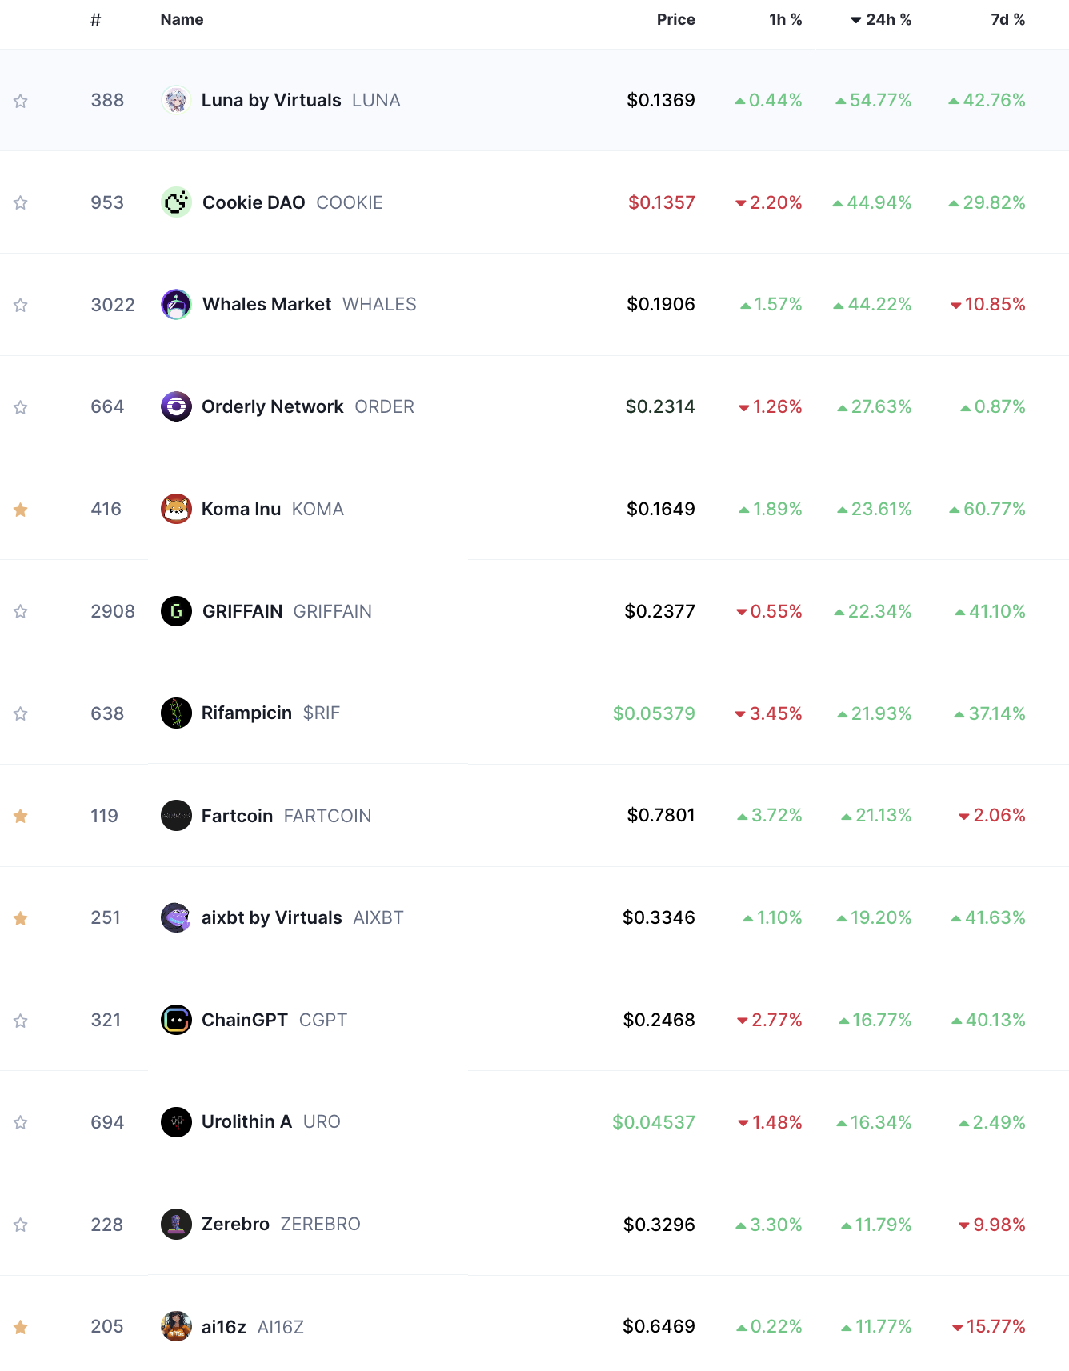The image size is (1069, 1371).
Task: Sort table by 1h % header
Action: pyautogui.click(x=786, y=20)
